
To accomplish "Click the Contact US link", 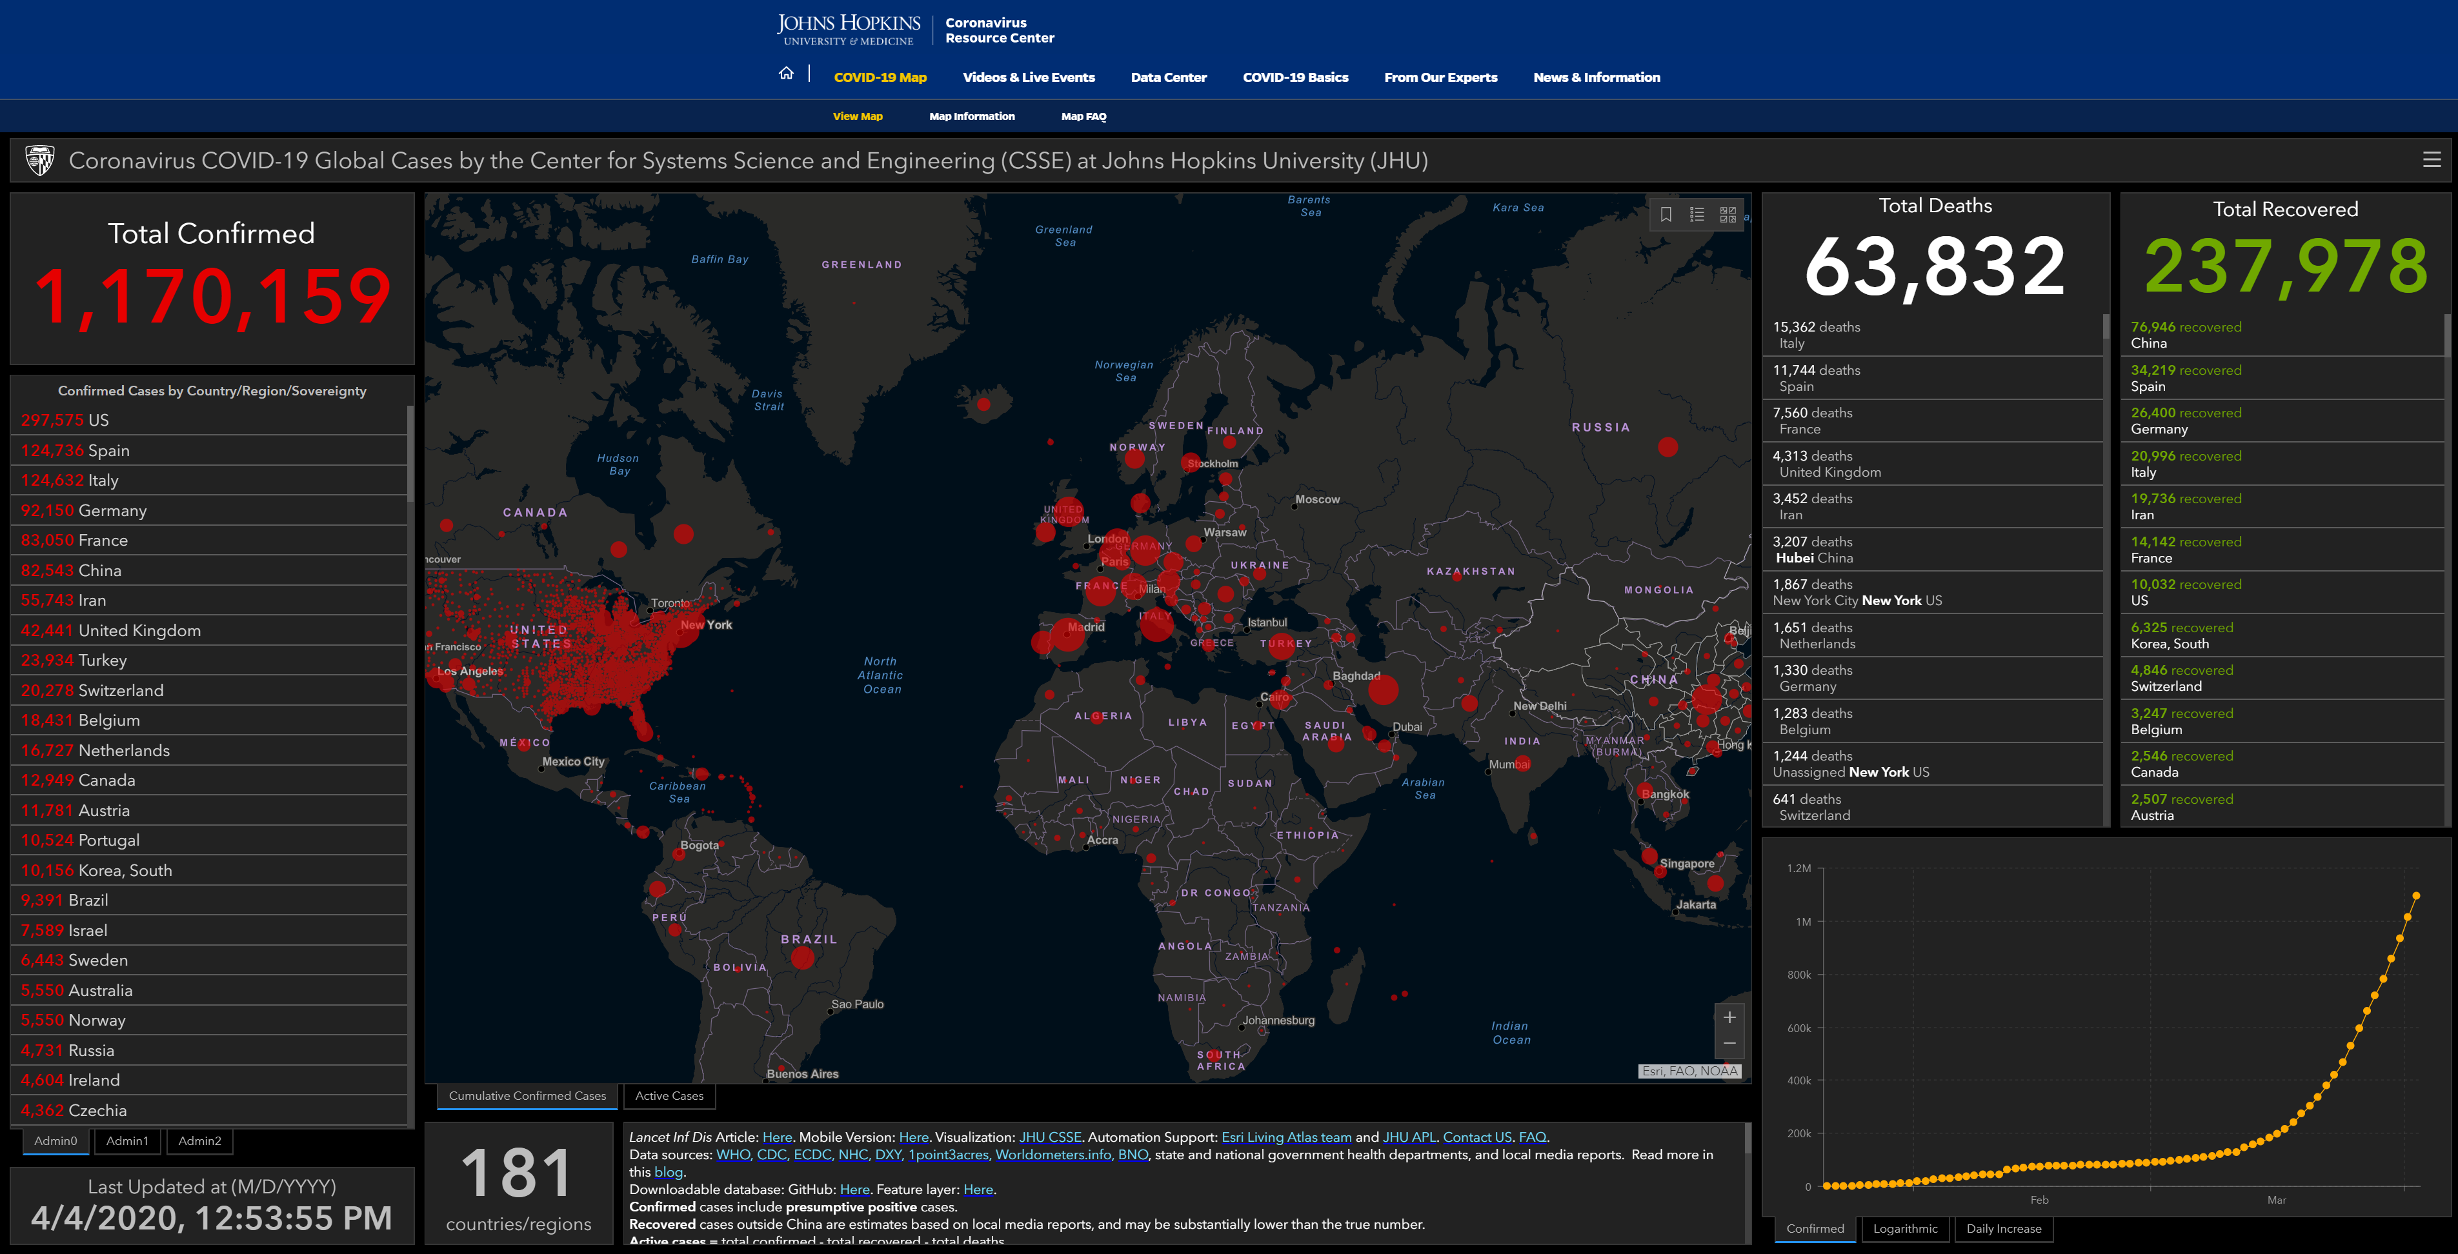I will click(1477, 1138).
